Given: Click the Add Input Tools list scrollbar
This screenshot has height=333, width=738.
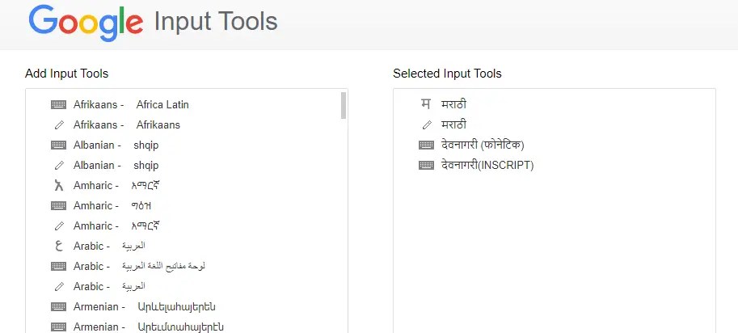Looking at the screenshot, I should [x=344, y=106].
